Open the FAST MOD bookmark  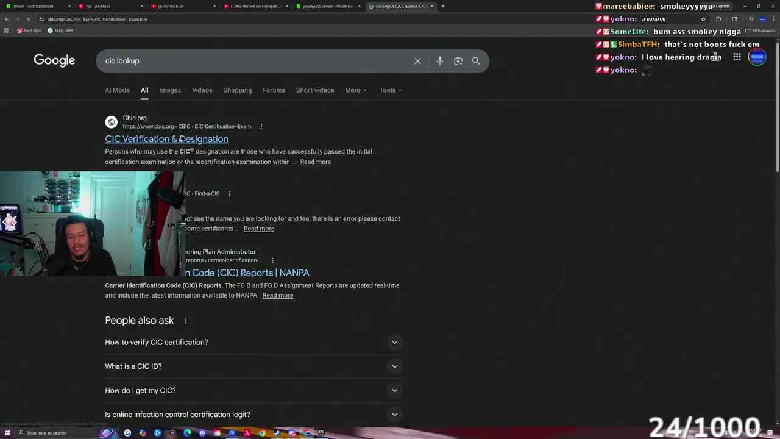pyautogui.click(x=30, y=30)
